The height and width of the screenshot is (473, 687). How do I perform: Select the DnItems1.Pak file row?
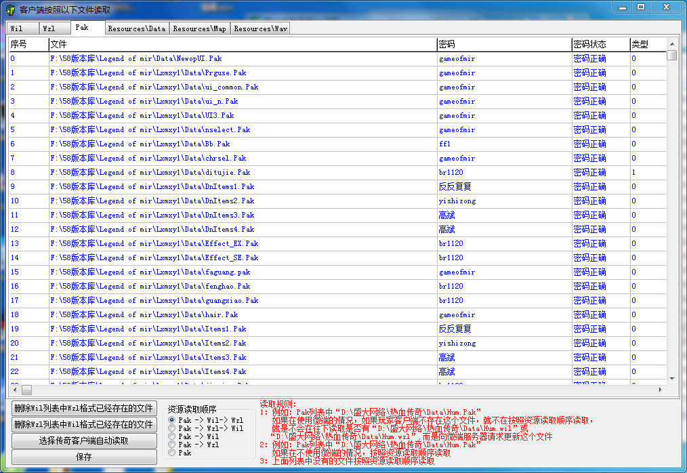[x=337, y=186]
